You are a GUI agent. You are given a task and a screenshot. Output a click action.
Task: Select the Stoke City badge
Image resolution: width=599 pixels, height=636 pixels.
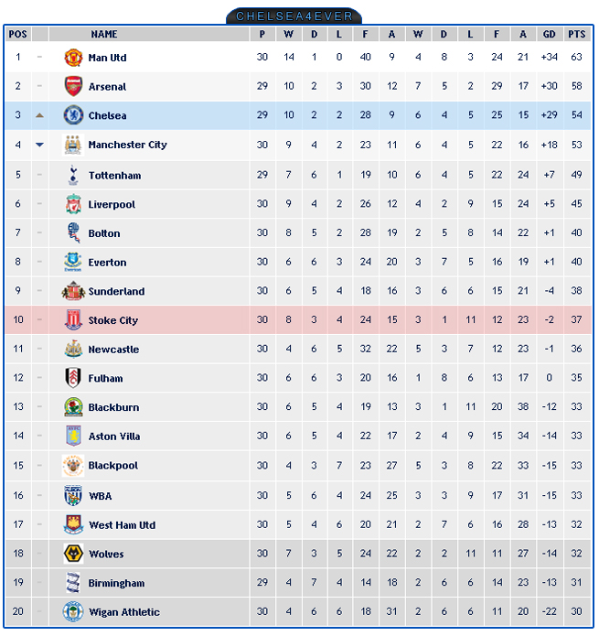click(x=73, y=319)
